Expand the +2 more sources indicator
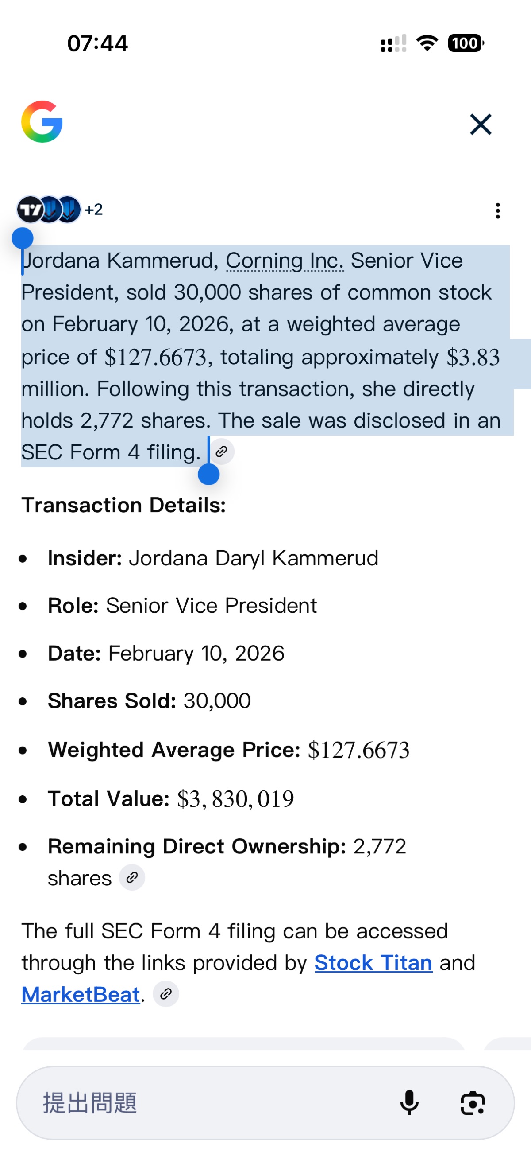Image resolution: width=531 pixels, height=1156 pixels. tap(94, 210)
